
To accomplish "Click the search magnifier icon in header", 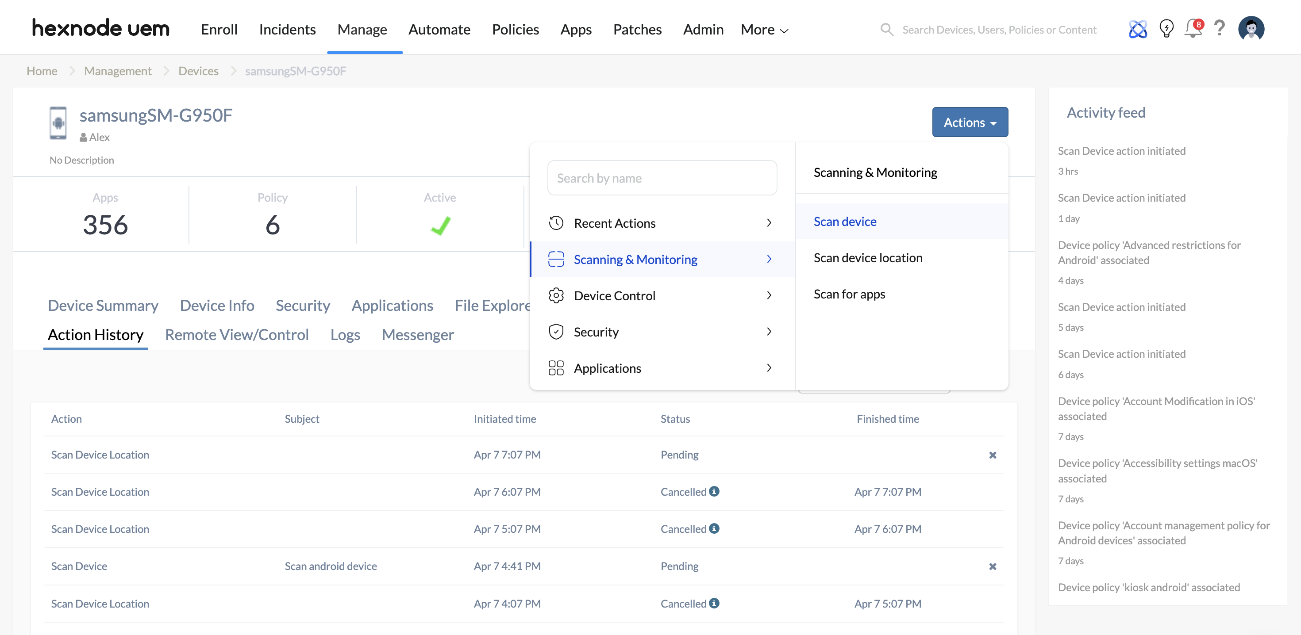I will point(886,30).
